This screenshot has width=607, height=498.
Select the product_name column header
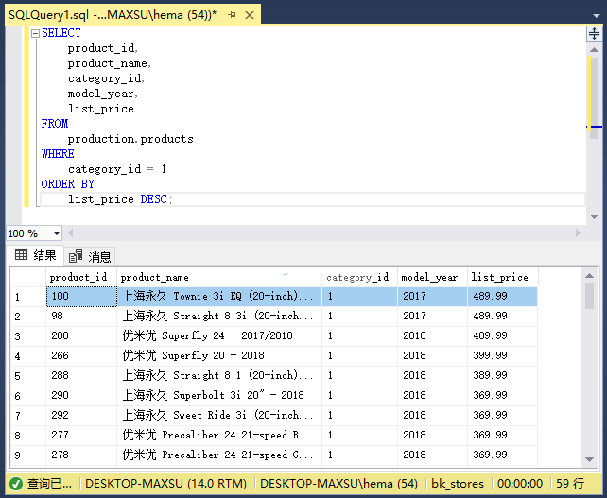[x=219, y=277]
